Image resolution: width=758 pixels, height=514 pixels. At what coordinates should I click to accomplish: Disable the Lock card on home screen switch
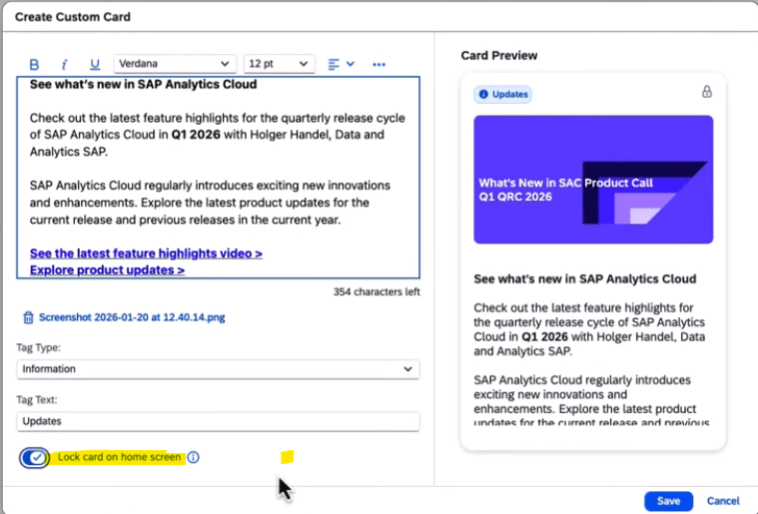[35, 457]
